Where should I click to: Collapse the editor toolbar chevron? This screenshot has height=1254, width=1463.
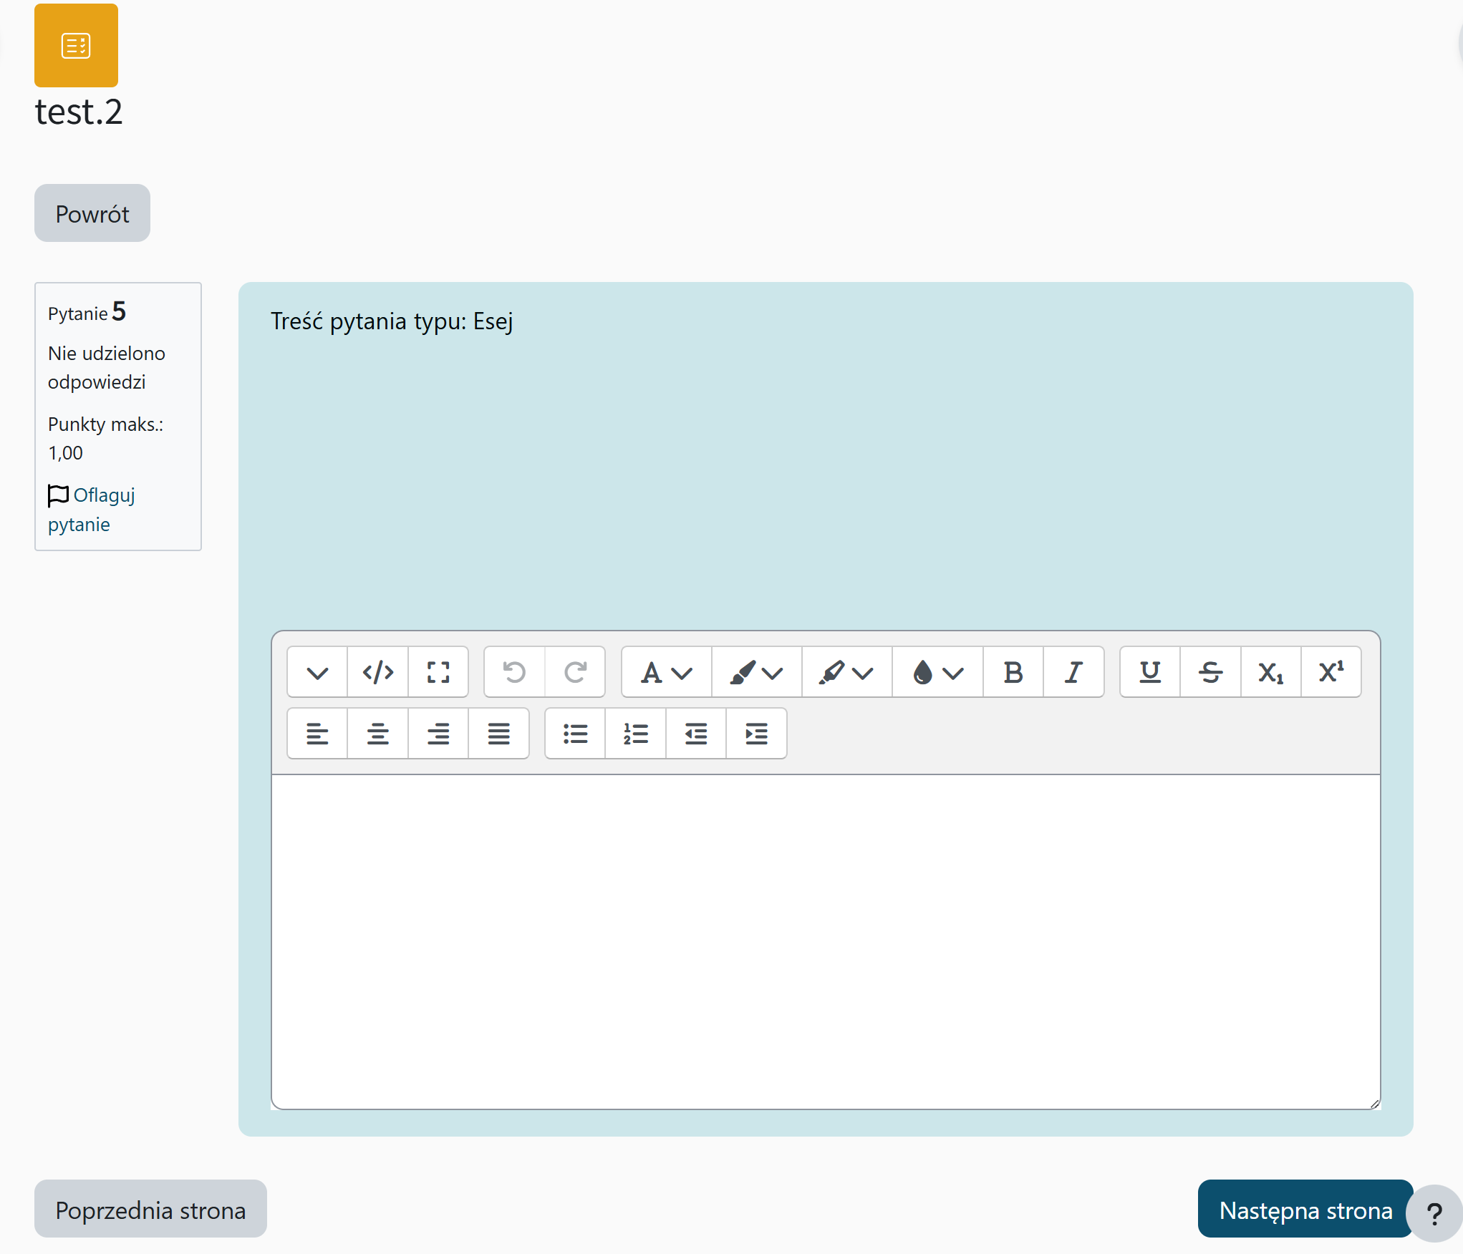click(x=317, y=672)
